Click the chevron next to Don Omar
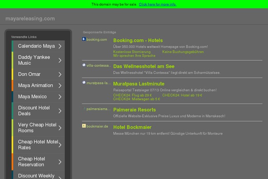 [60, 74]
